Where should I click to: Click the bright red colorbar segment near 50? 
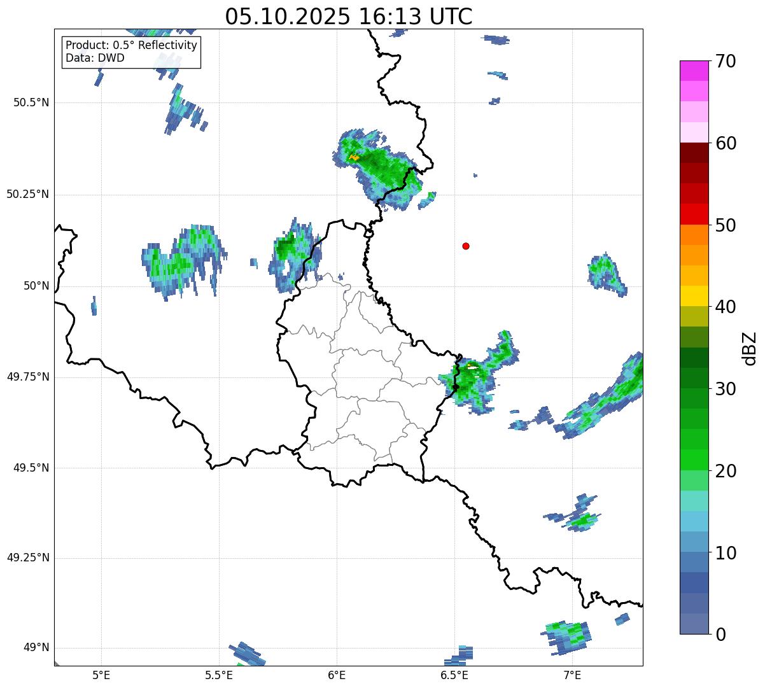coord(695,214)
